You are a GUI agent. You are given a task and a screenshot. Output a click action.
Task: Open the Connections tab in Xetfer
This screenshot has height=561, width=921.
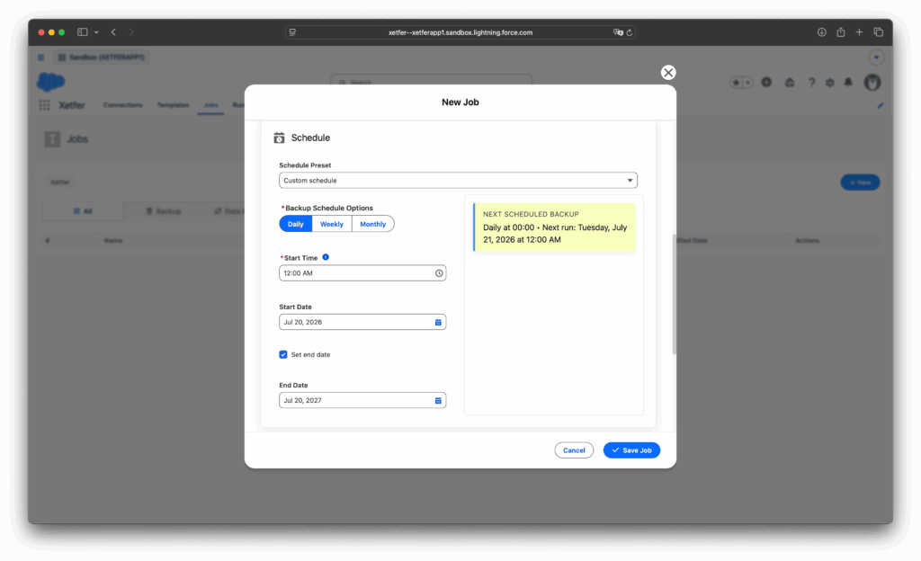click(x=122, y=105)
